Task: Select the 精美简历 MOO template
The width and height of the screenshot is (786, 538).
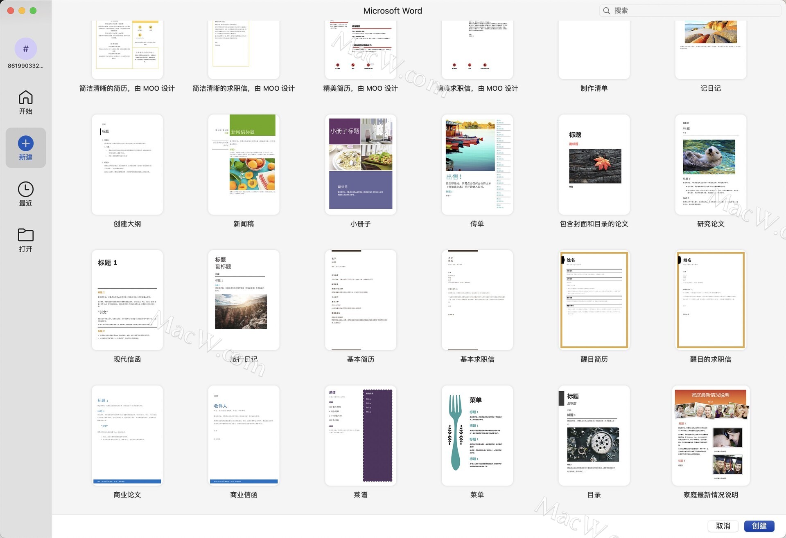Action: pyautogui.click(x=361, y=49)
